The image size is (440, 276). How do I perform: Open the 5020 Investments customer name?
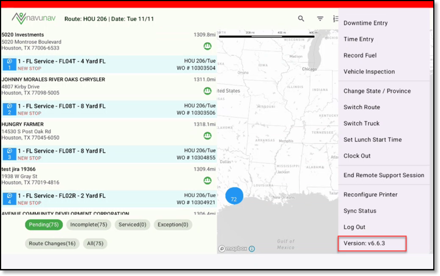(x=23, y=35)
